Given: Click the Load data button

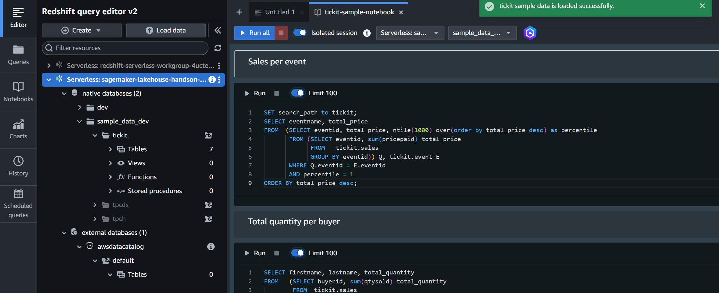Looking at the screenshot, I should pyautogui.click(x=166, y=30).
